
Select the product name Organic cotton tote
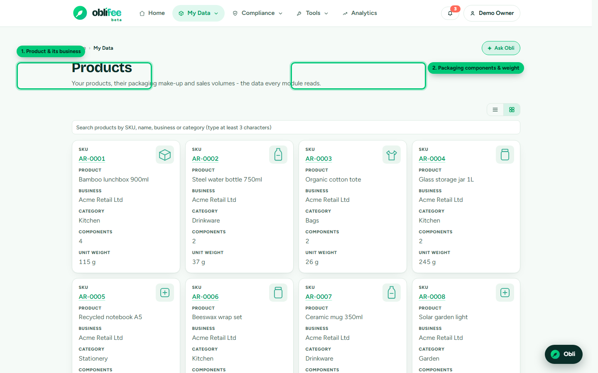click(x=333, y=179)
